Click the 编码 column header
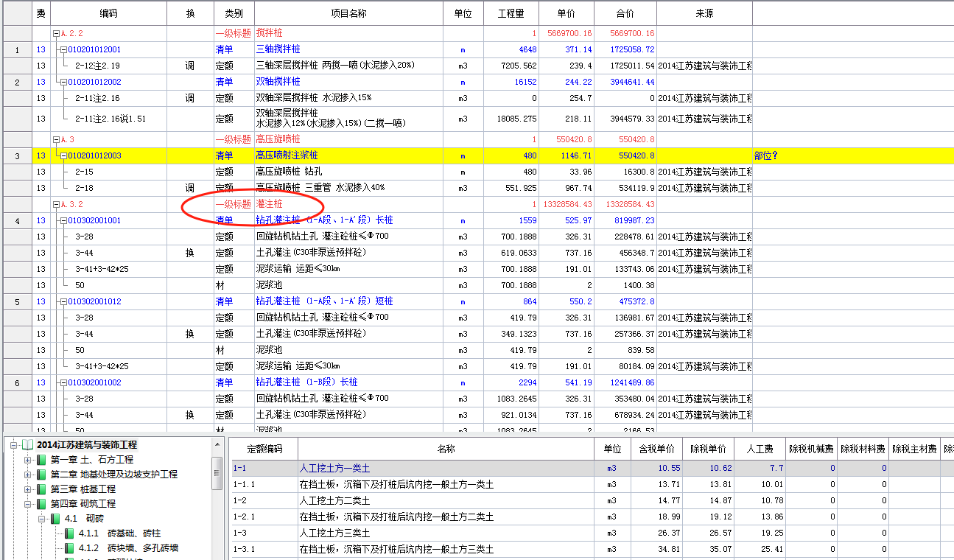This screenshot has width=954, height=560. click(108, 14)
